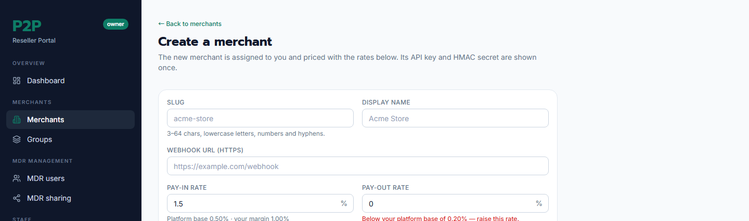The image size is (749, 221).
Task: Open MDR users page
Action: point(70,178)
